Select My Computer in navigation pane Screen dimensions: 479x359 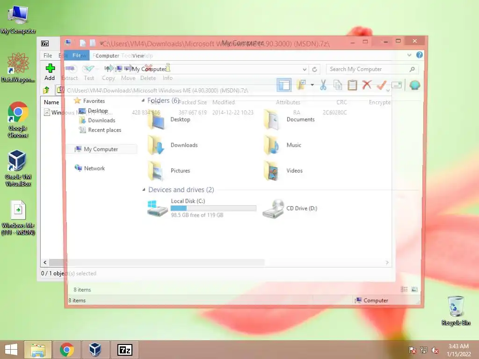point(101,149)
